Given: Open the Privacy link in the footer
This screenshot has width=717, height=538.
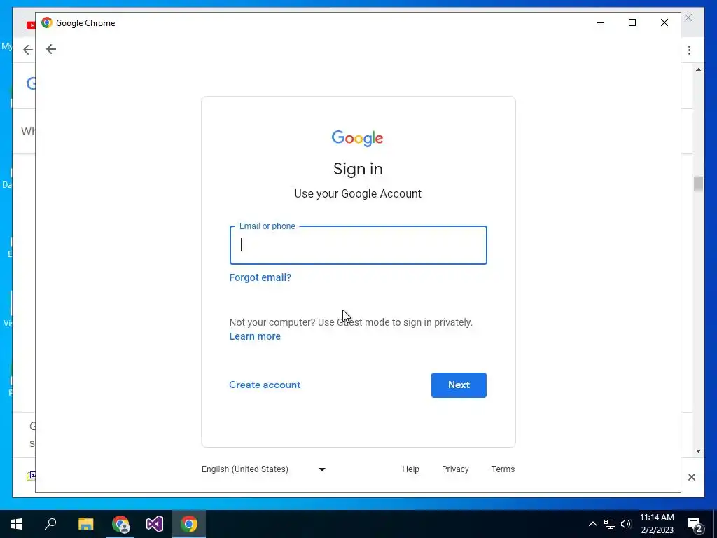Looking at the screenshot, I should [455, 469].
